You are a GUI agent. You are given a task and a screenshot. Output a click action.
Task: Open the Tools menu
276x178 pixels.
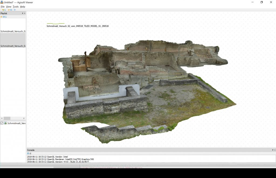(16, 6)
